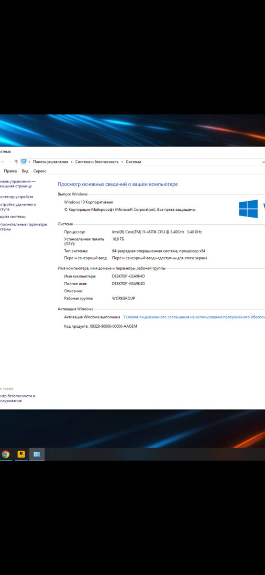Click the computer icon in address bar
The height and width of the screenshot is (575, 265).
point(24,162)
